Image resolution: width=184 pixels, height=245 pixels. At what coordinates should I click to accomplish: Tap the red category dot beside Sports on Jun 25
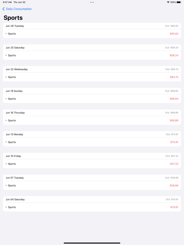point(6,55)
